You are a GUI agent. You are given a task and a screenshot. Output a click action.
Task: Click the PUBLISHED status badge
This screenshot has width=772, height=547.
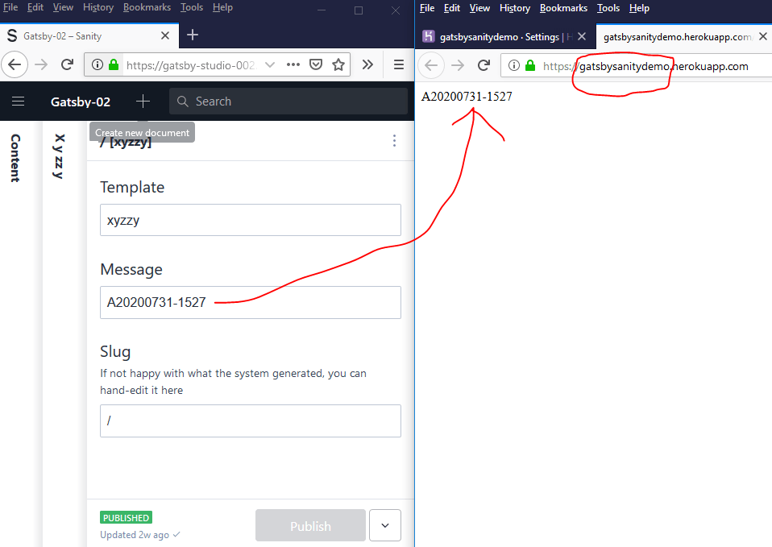[x=126, y=517]
